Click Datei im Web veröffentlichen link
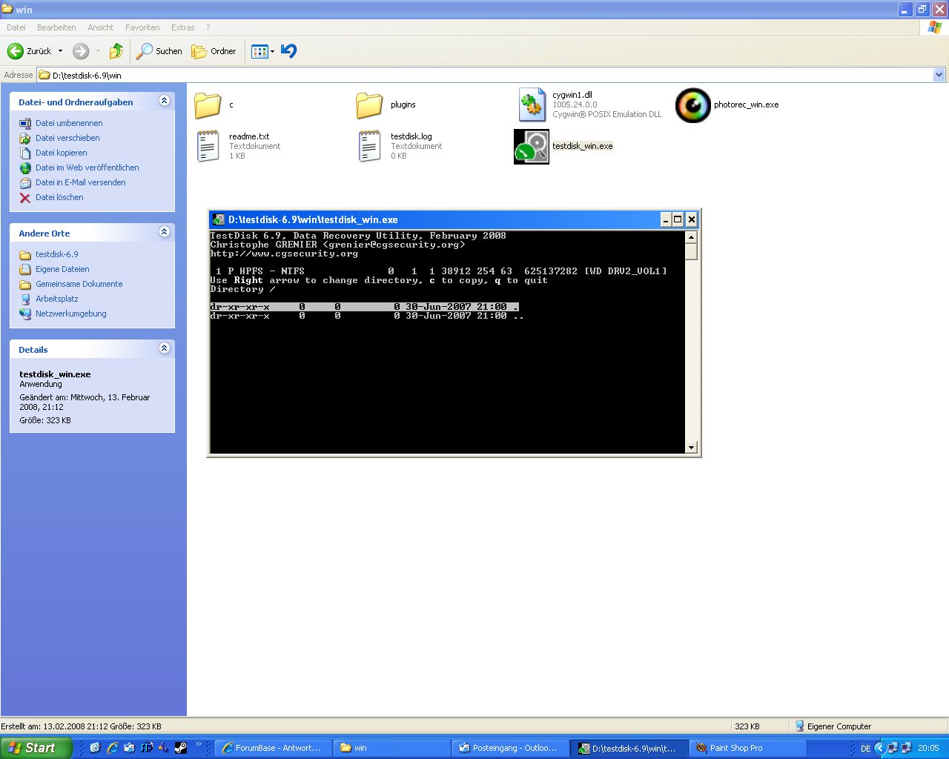 click(x=87, y=168)
